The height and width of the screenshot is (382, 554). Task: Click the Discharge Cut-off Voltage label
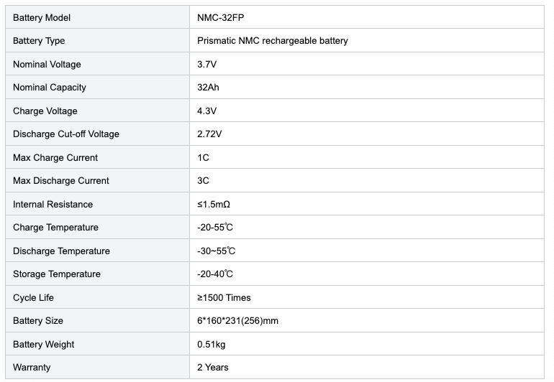click(x=66, y=134)
